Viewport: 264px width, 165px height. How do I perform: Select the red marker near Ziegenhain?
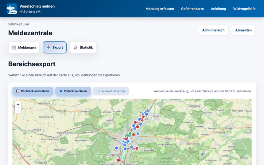click(137, 148)
